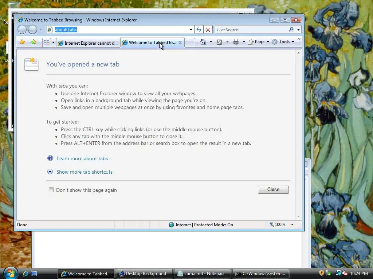
Task: Click the Add to Favorites icon
Action: [x=33, y=42]
